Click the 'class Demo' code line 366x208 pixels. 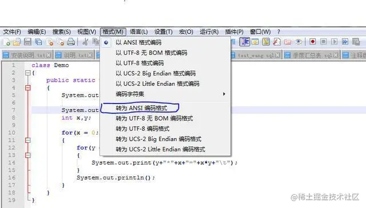[50, 65]
